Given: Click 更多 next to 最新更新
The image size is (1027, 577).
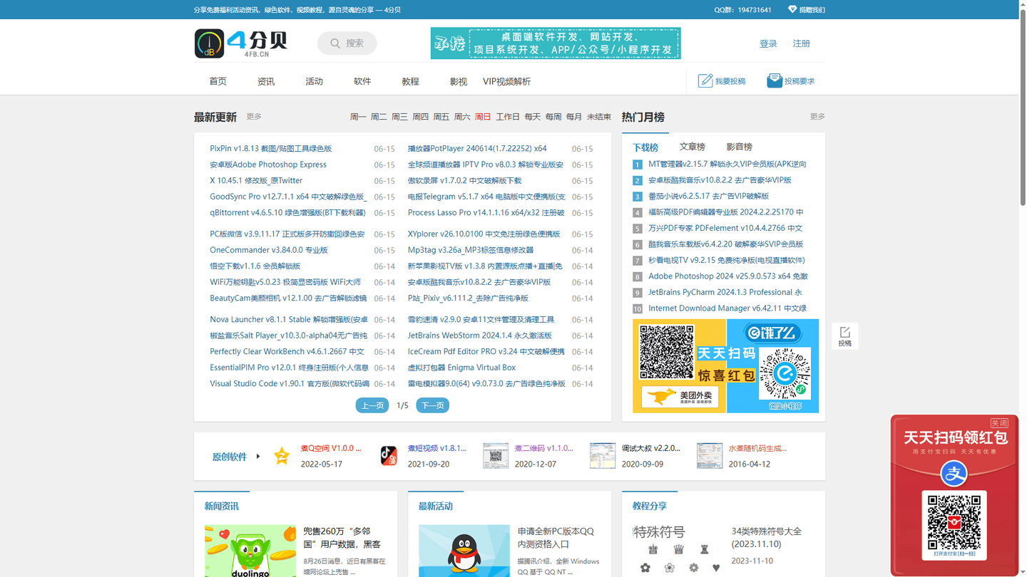Looking at the screenshot, I should point(254,116).
